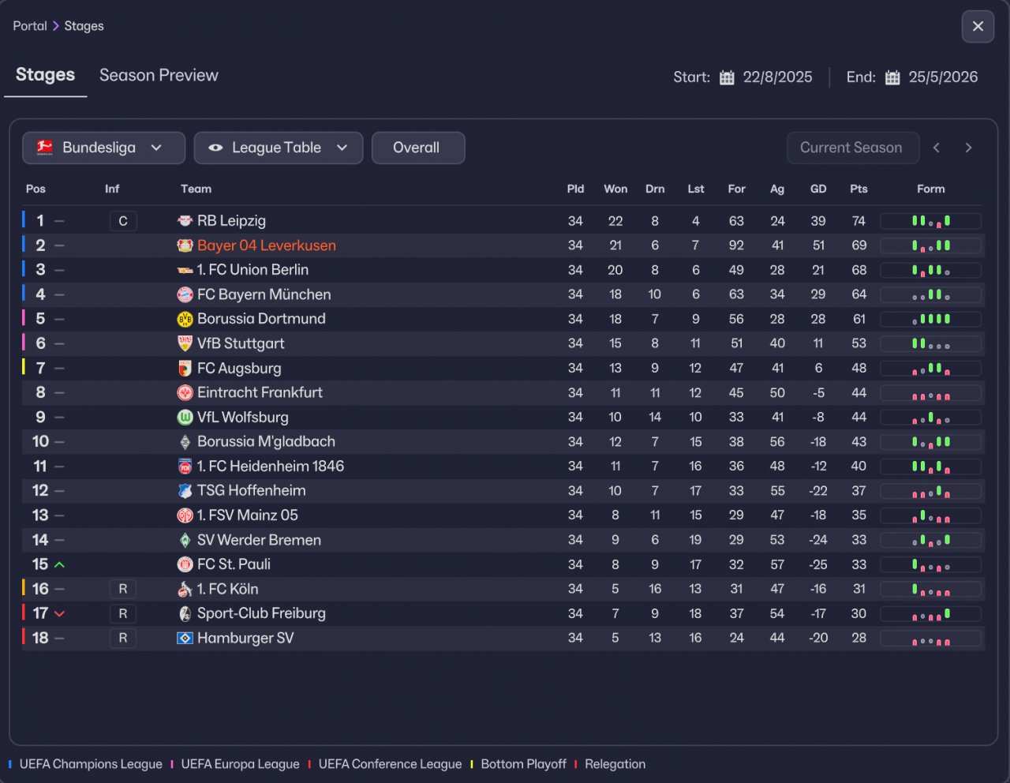Click the relegated 'R' badge for 1. FC Köln
Screen dimensions: 1010x783
123,589
